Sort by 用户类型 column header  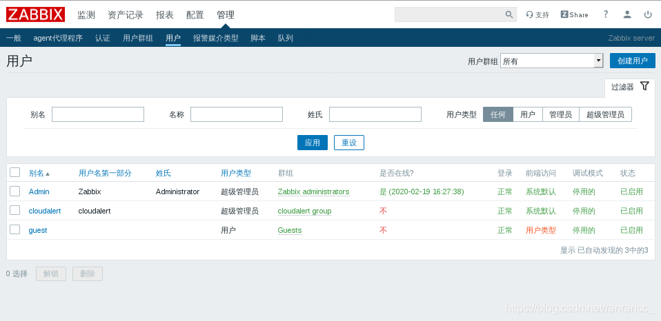(236, 173)
